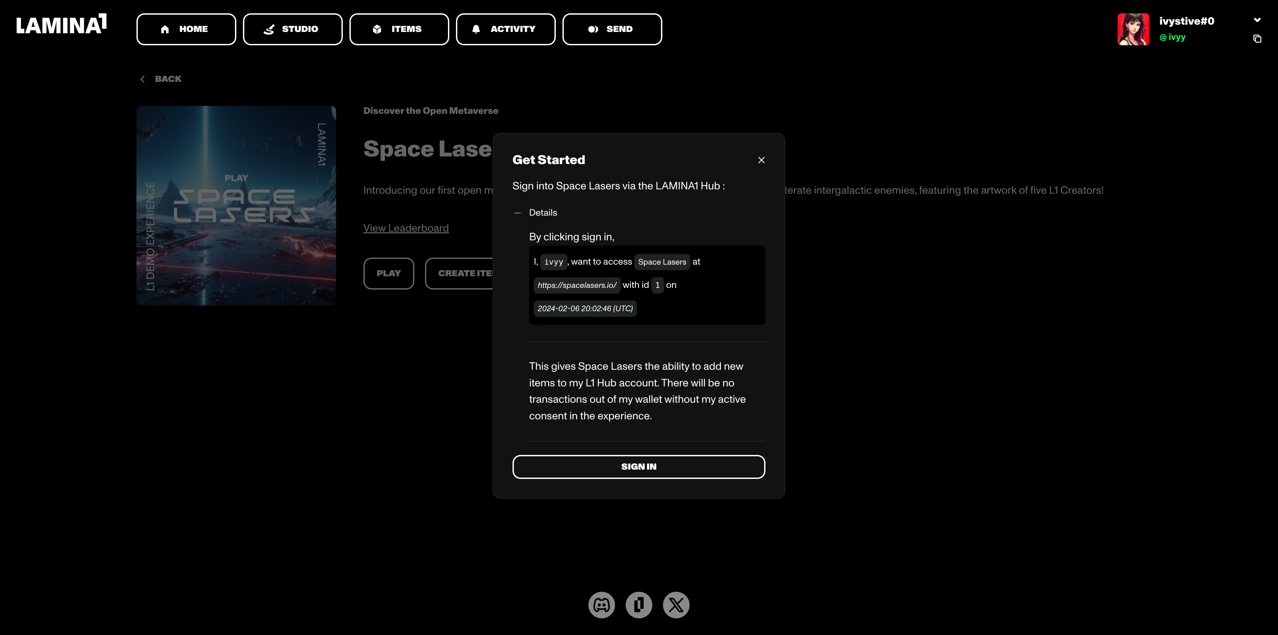
Task: Open the X (Twitter) icon in footer
Action: click(x=676, y=605)
